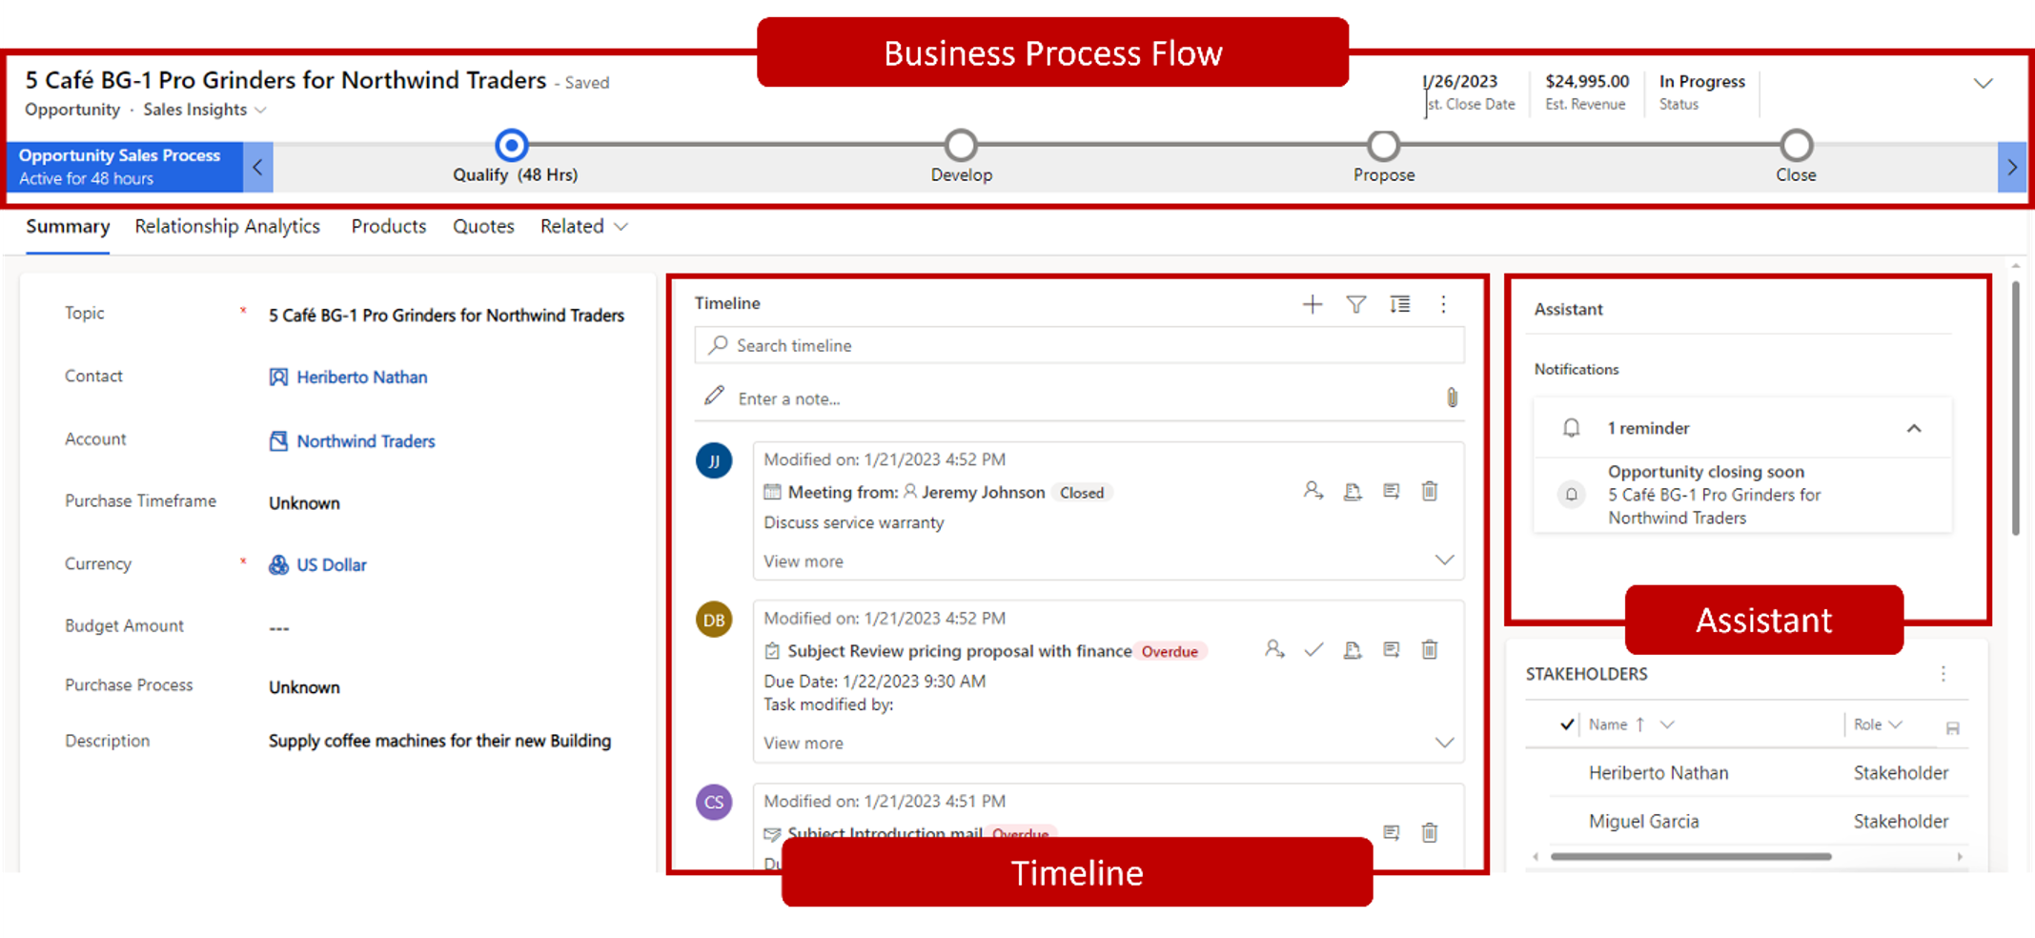Collapse the 1 reminder notification group
This screenshot has height=938, width=2035.
coord(1914,429)
